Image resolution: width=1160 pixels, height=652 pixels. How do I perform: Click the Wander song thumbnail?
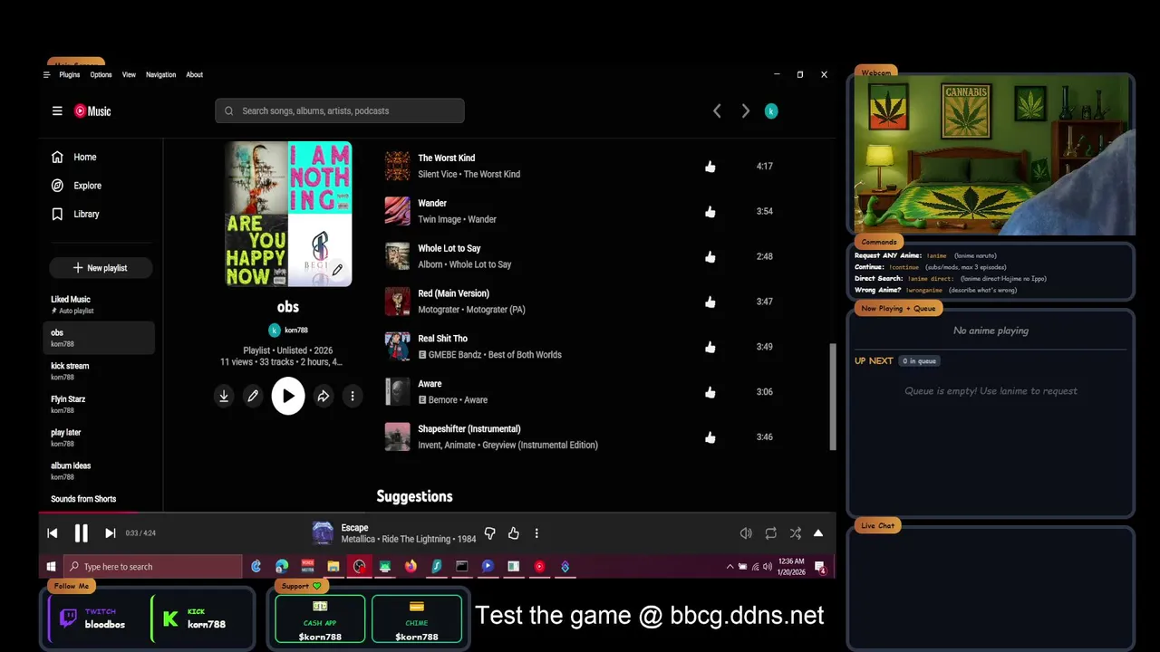coord(397,211)
